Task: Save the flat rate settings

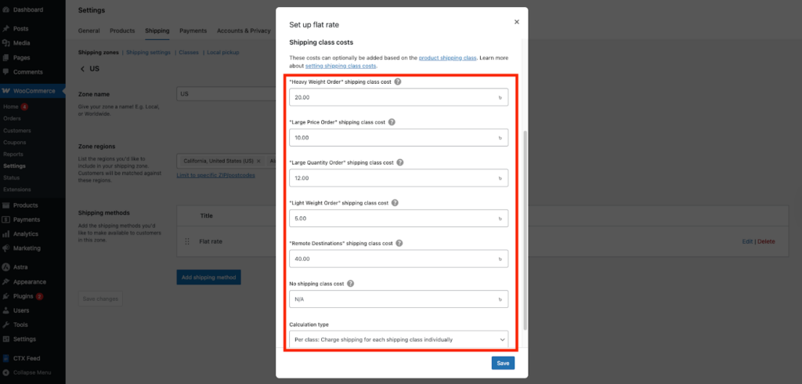Action: pos(503,363)
